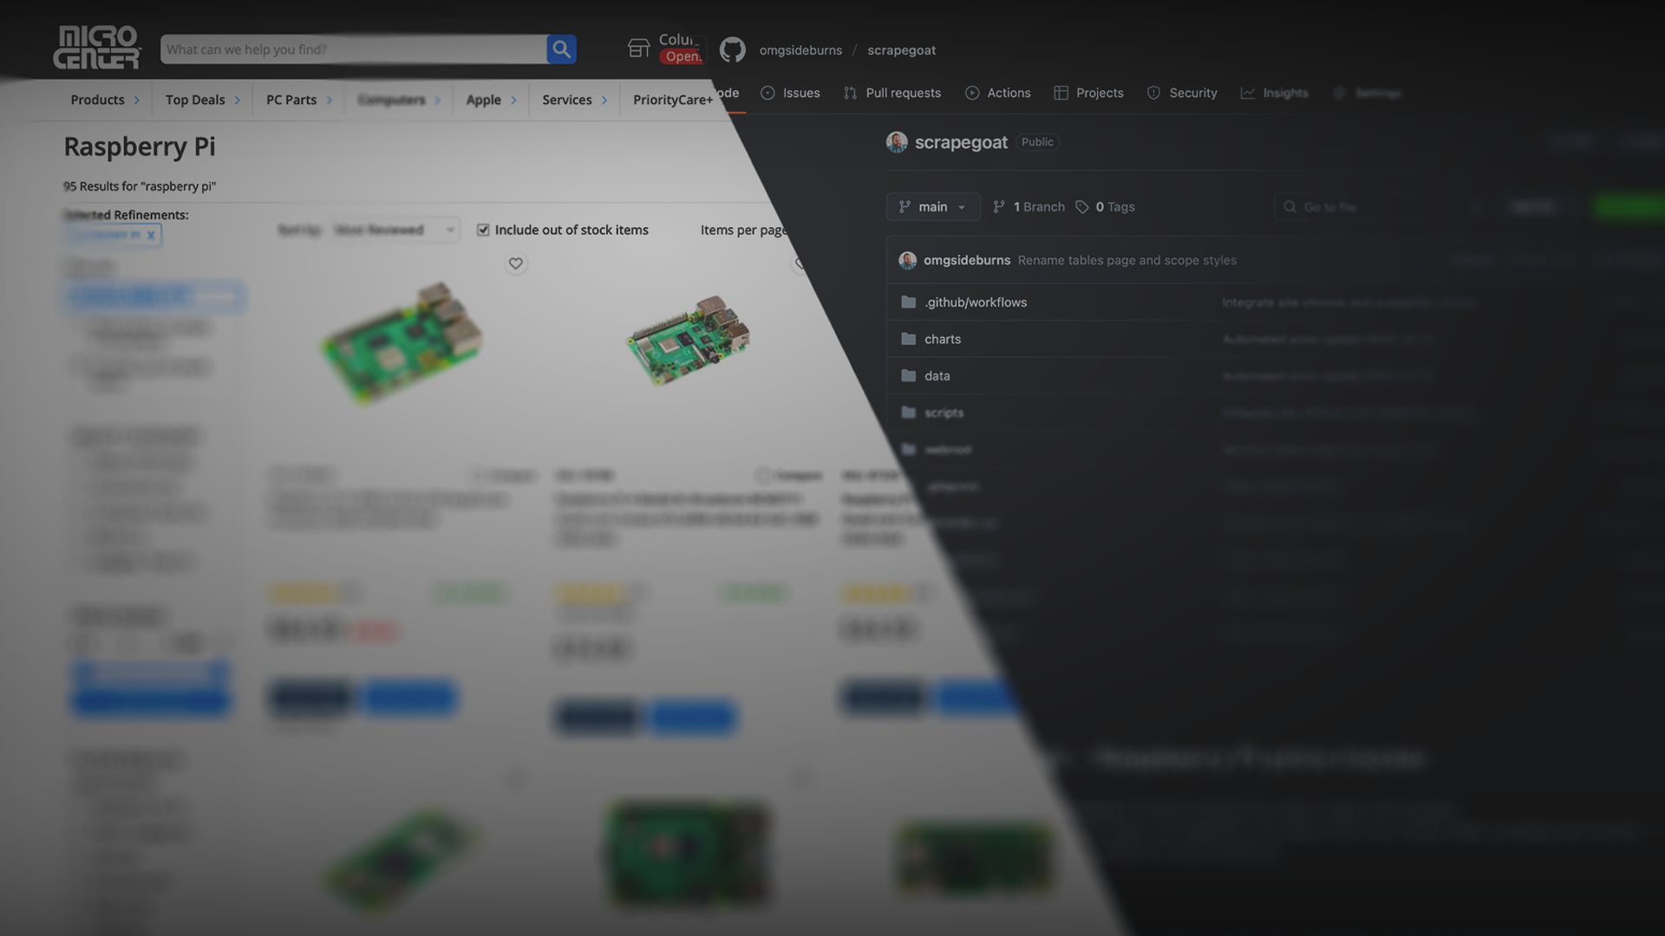The width and height of the screenshot is (1665, 936).
Task: Uncheck Include out of stock items
Action: (x=483, y=230)
